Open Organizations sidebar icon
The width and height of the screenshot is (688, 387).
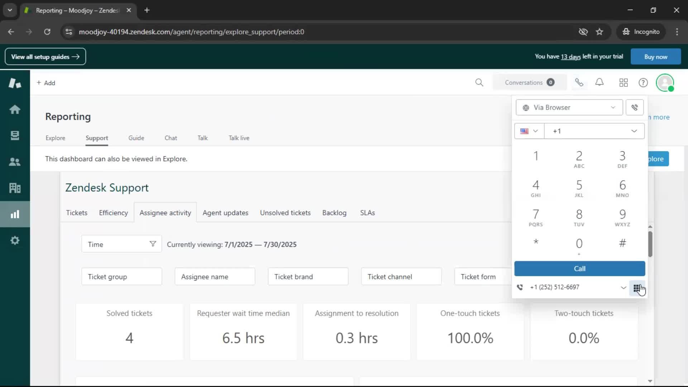[15, 188]
